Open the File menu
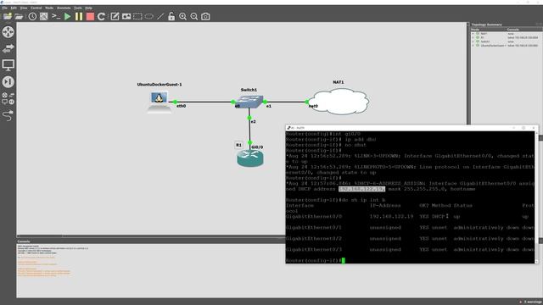Screen dimensions: 543x305 pos(5,8)
